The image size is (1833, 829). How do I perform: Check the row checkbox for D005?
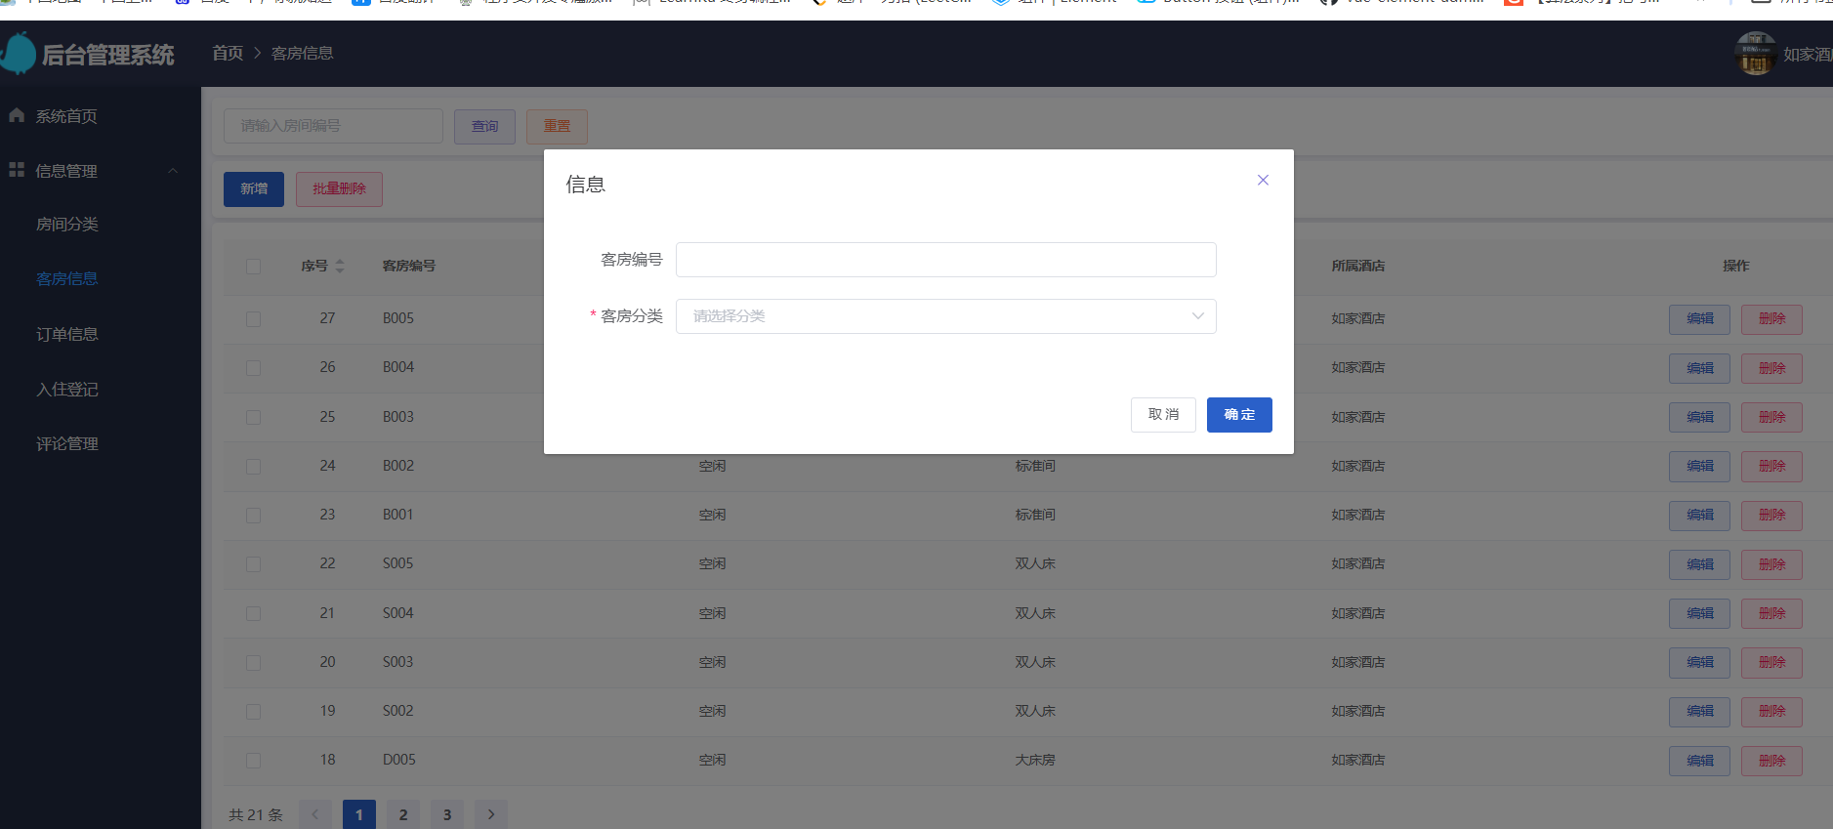pyautogui.click(x=254, y=760)
